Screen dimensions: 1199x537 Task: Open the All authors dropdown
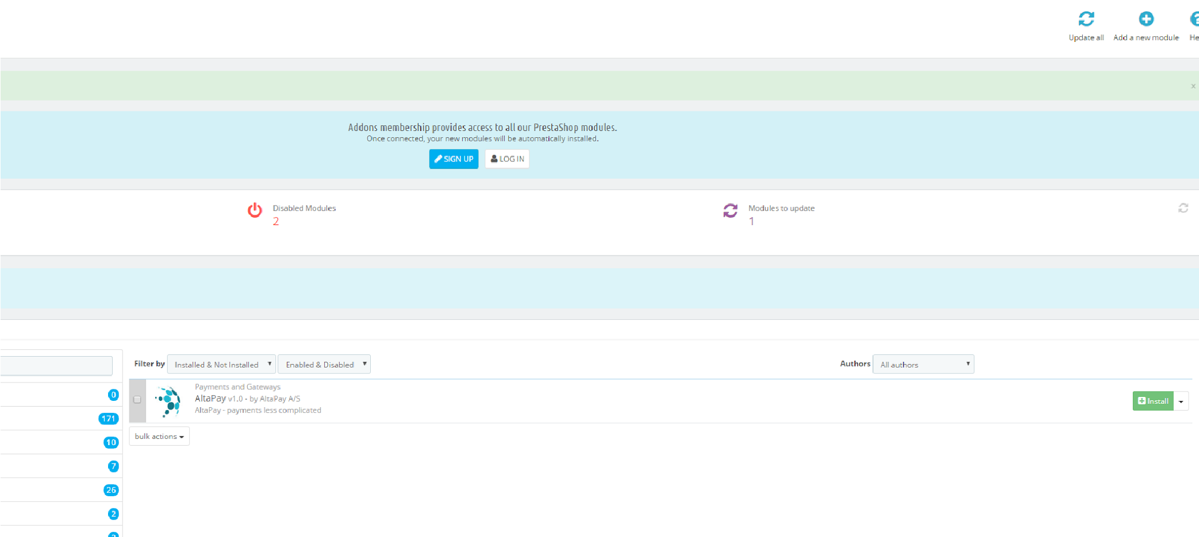click(x=923, y=364)
